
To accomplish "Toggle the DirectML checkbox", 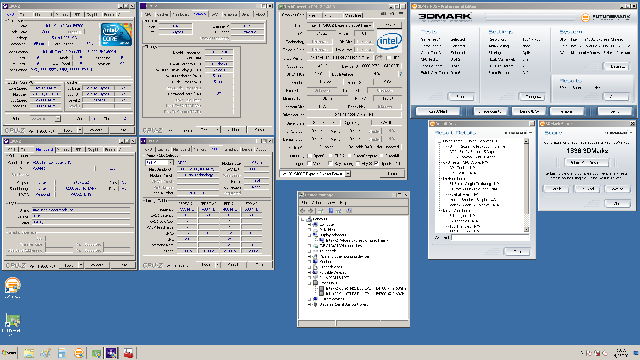I will point(382,156).
